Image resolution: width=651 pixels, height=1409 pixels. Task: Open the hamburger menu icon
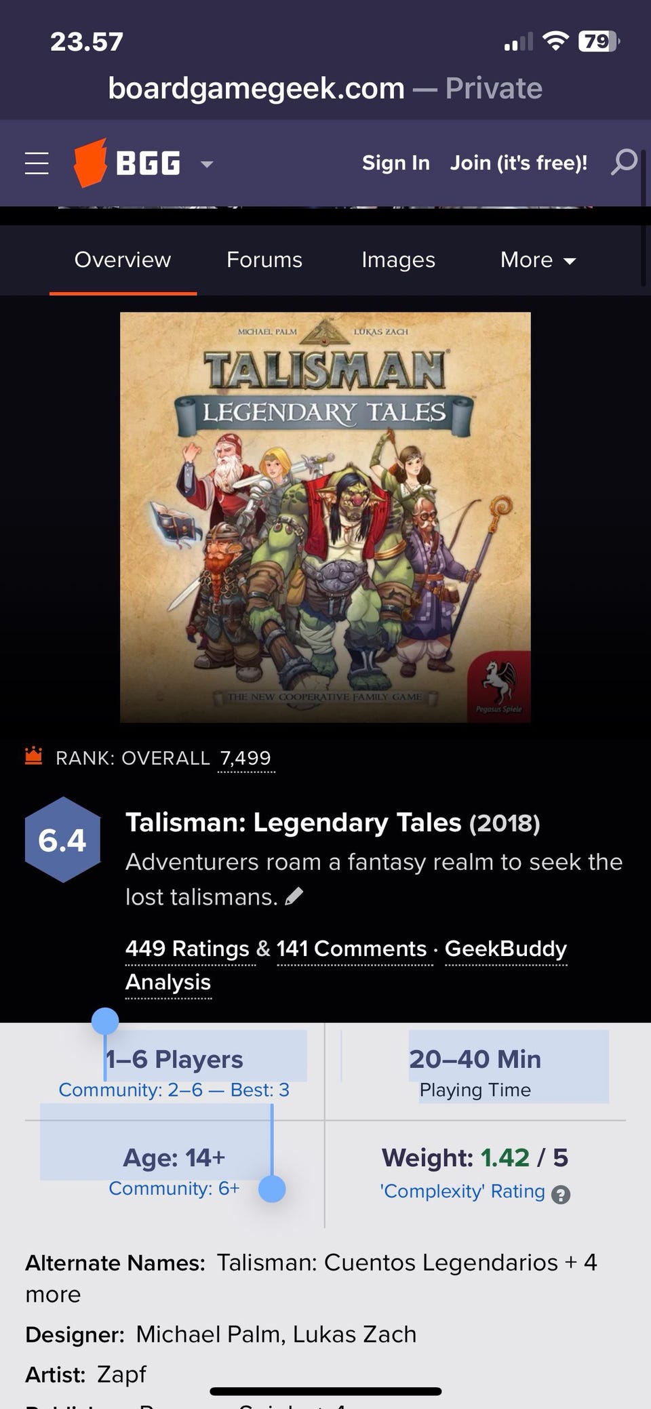click(37, 163)
